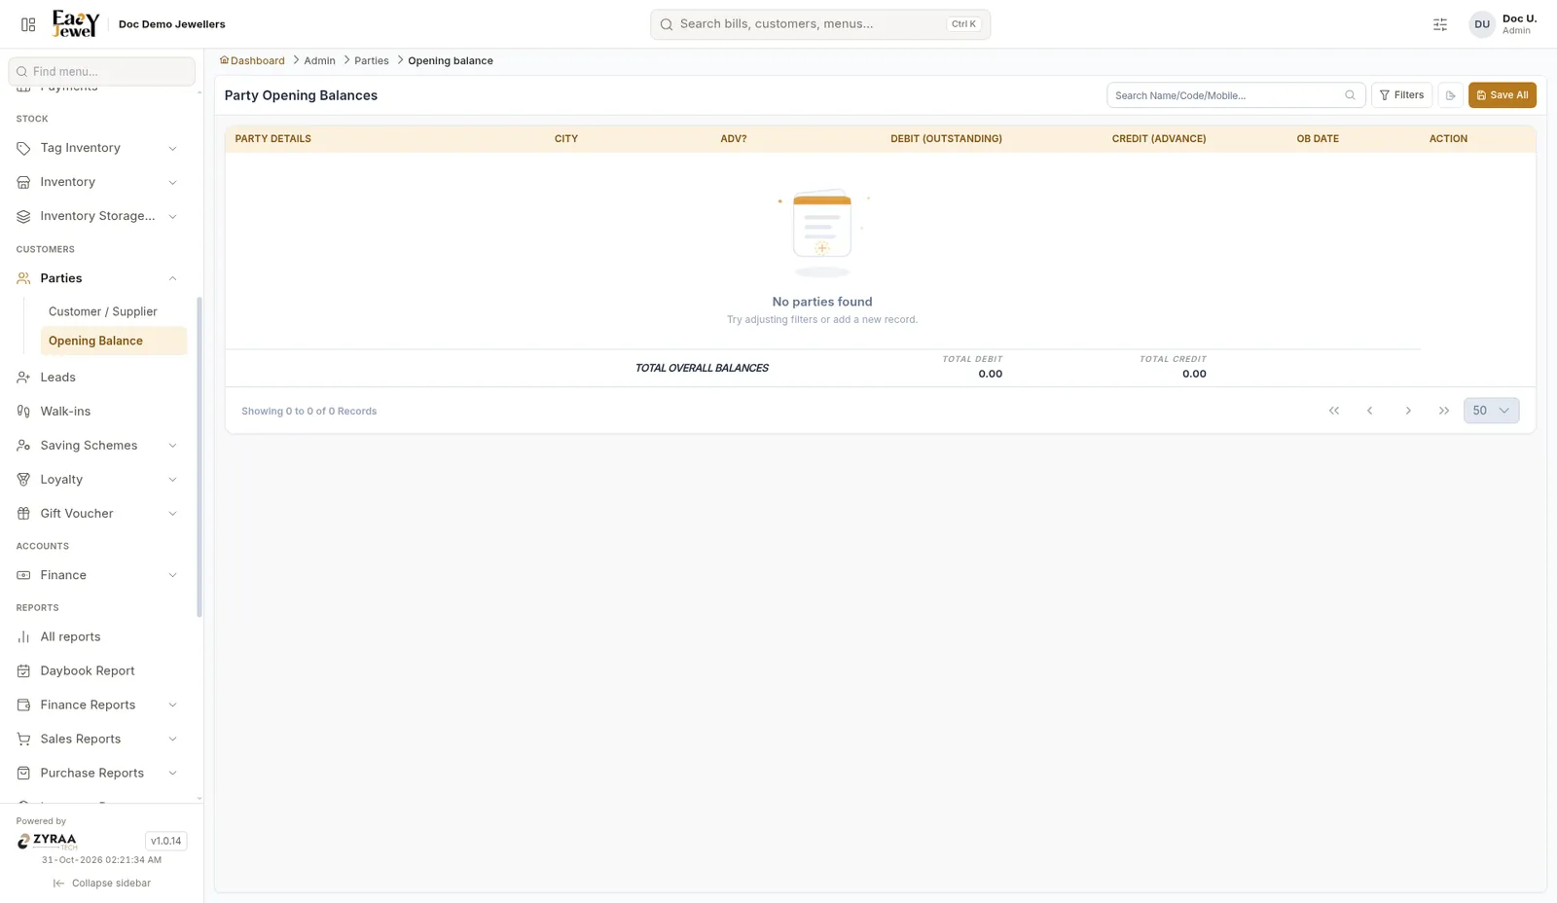This screenshot has height=903, width=1557.
Task: Click the Inventory Storage layers icon
Action: coord(23,216)
